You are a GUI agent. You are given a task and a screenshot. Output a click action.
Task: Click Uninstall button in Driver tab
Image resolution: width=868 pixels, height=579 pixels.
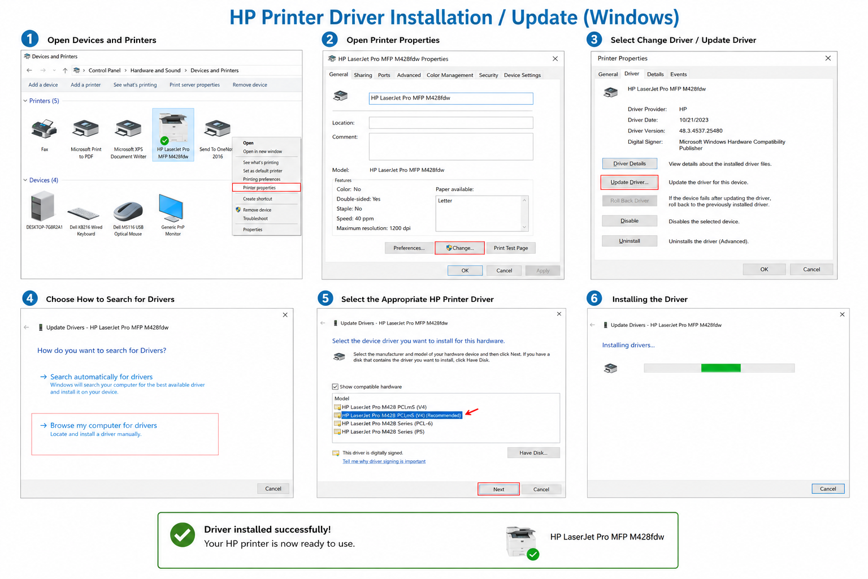pyautogui.click(x=630, y=241)
